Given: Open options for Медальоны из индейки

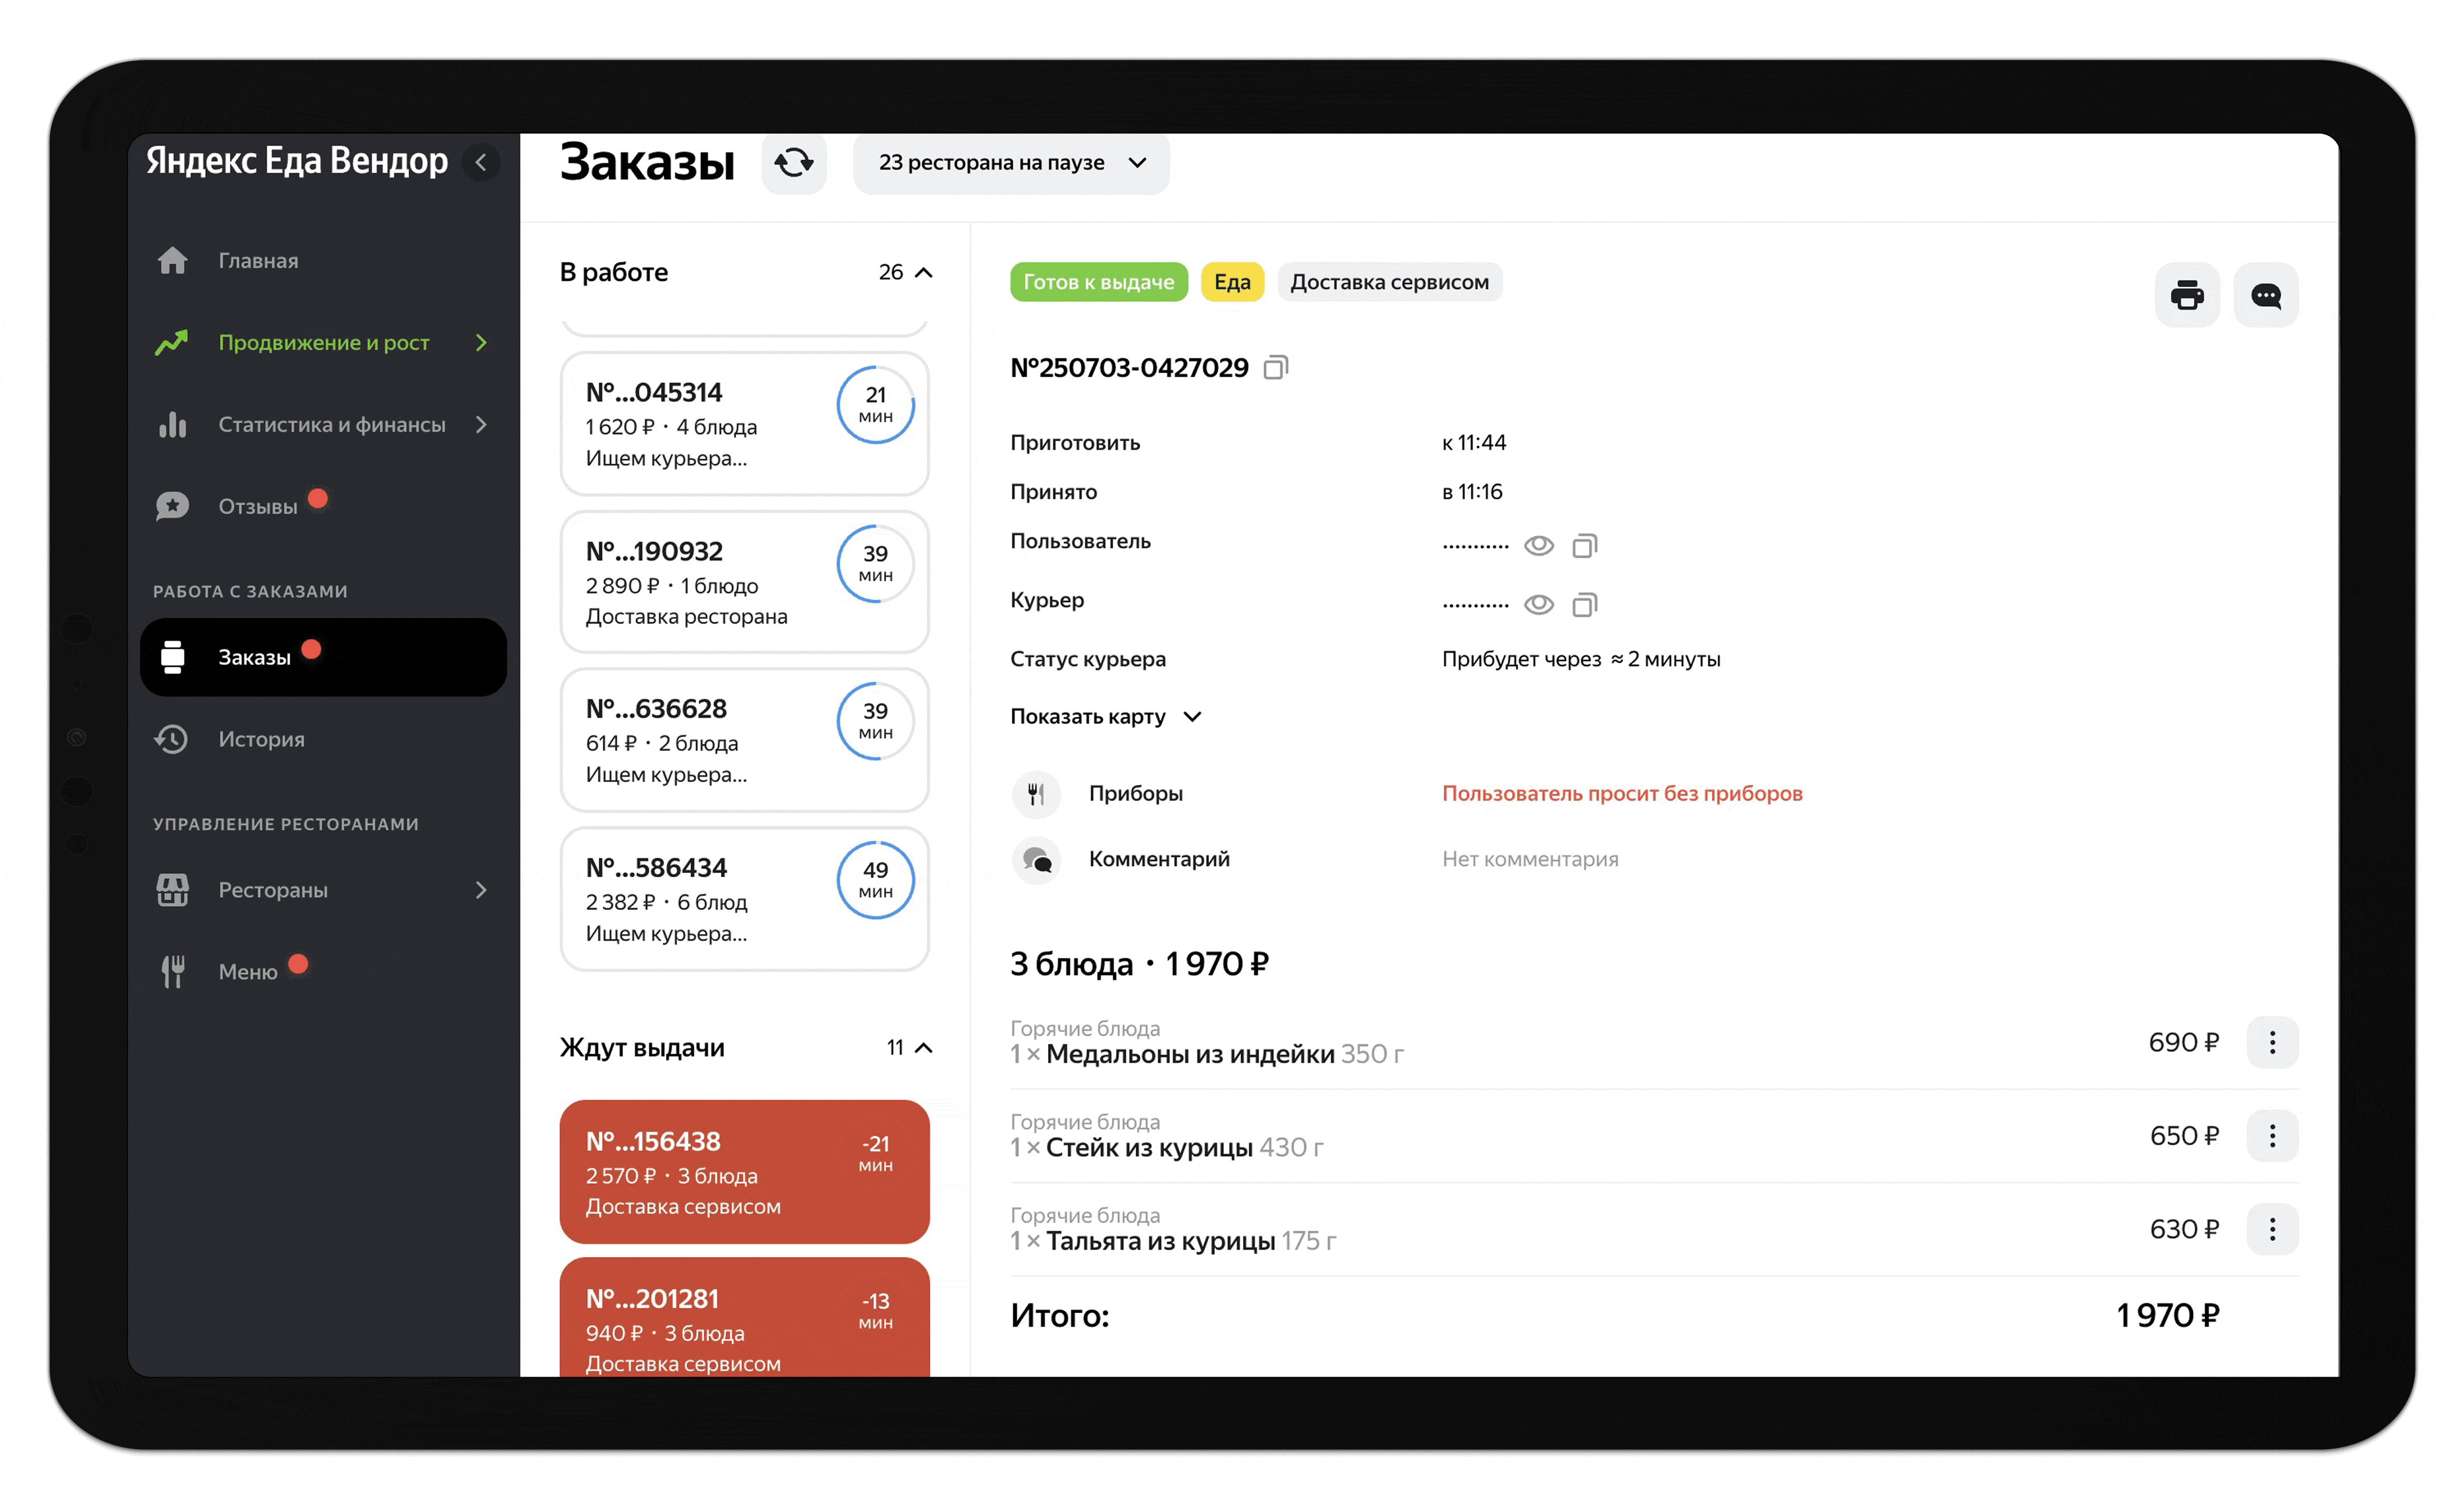Looking at the screenshot, I should click(x=2271, y=1043).
